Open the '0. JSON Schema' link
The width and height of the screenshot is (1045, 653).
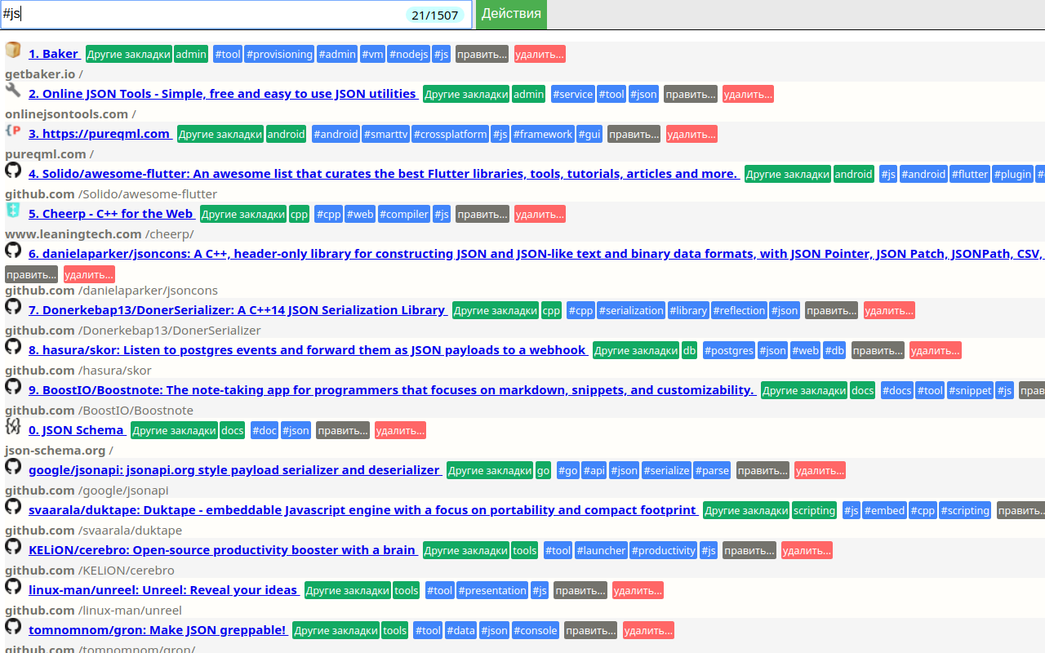pos(78,430)
